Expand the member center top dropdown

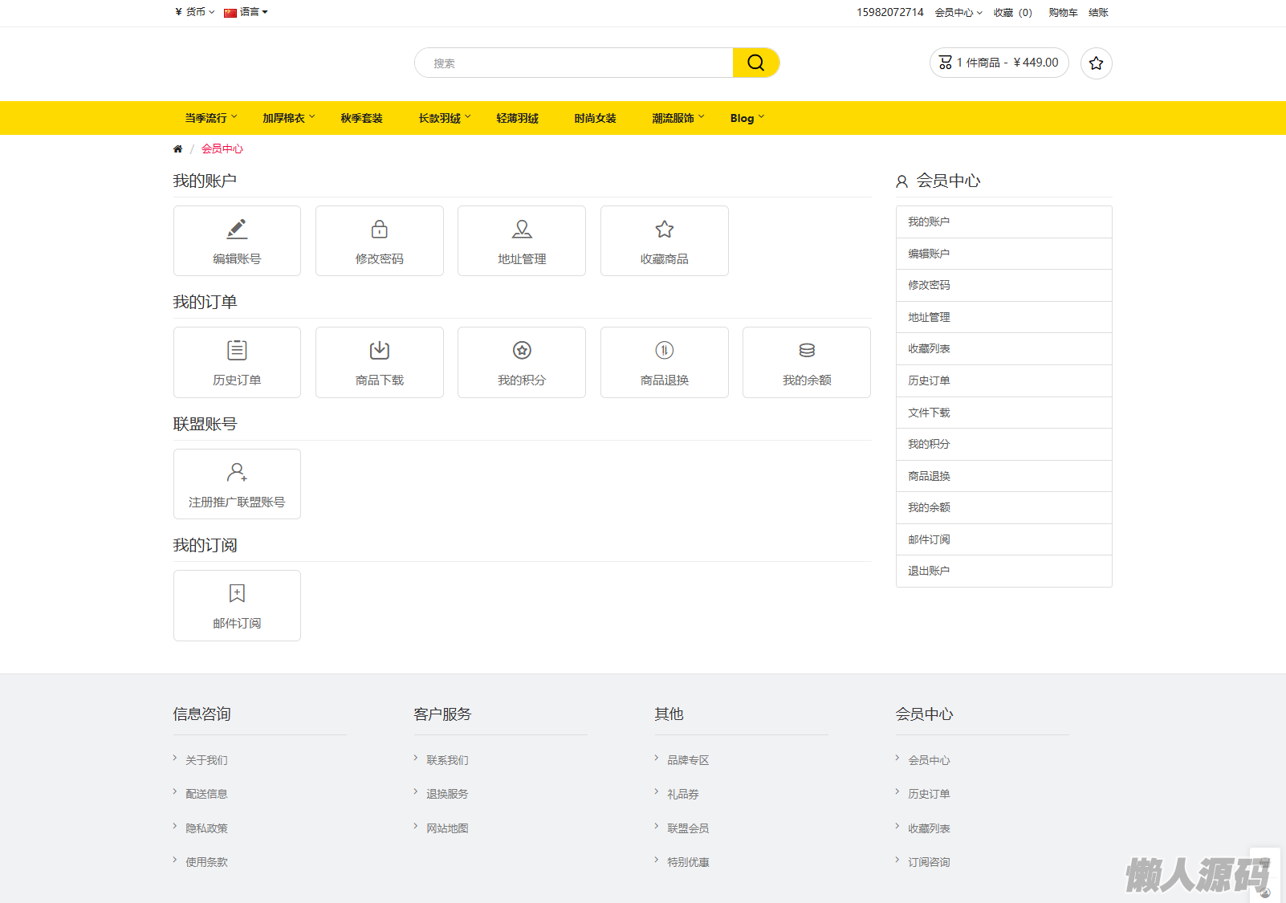958,13
